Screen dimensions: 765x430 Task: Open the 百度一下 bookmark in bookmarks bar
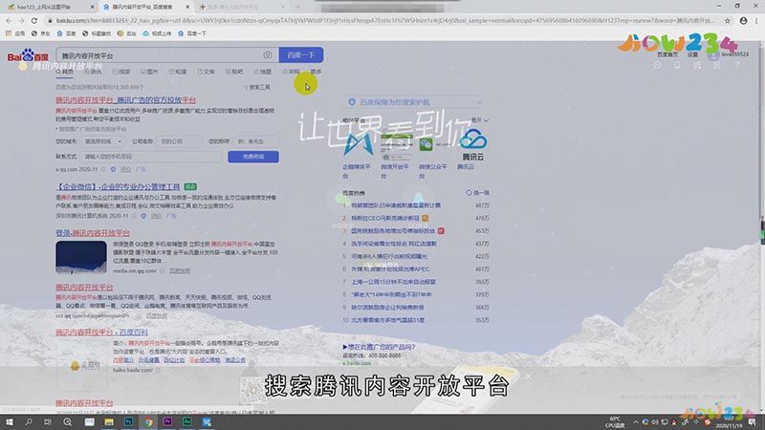pyautogui.click(x=193, y=33)
